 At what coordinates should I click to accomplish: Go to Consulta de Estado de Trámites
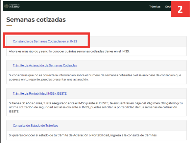pyautogui.click(x=35, y=125)
